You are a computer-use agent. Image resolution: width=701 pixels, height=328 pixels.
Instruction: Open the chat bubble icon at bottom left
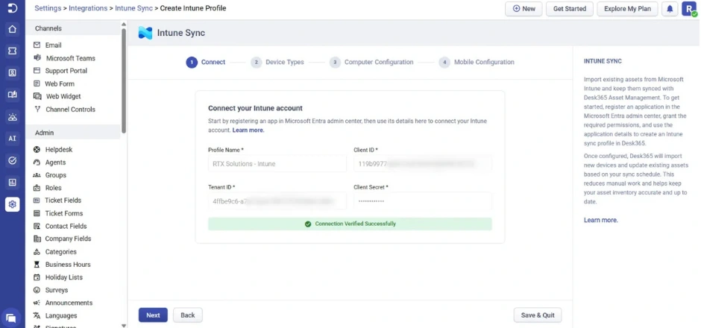click(x=11, y=318)
